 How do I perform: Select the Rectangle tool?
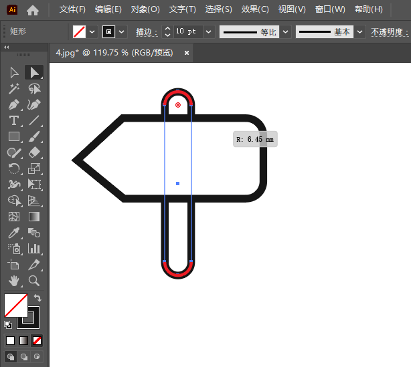pyautogui.click(x=14, y=136)
